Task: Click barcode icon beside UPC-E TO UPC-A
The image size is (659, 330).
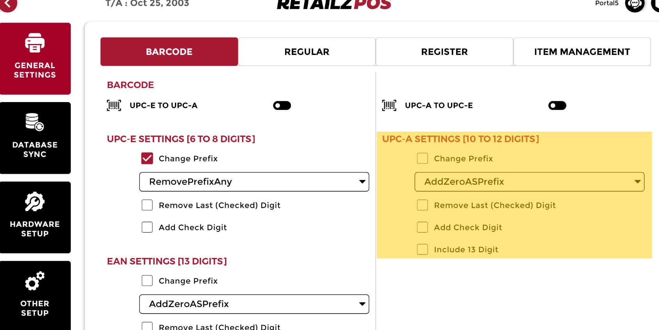Action: (114, 106)
